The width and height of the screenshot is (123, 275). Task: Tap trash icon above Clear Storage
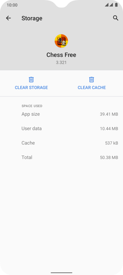(31, 79)
